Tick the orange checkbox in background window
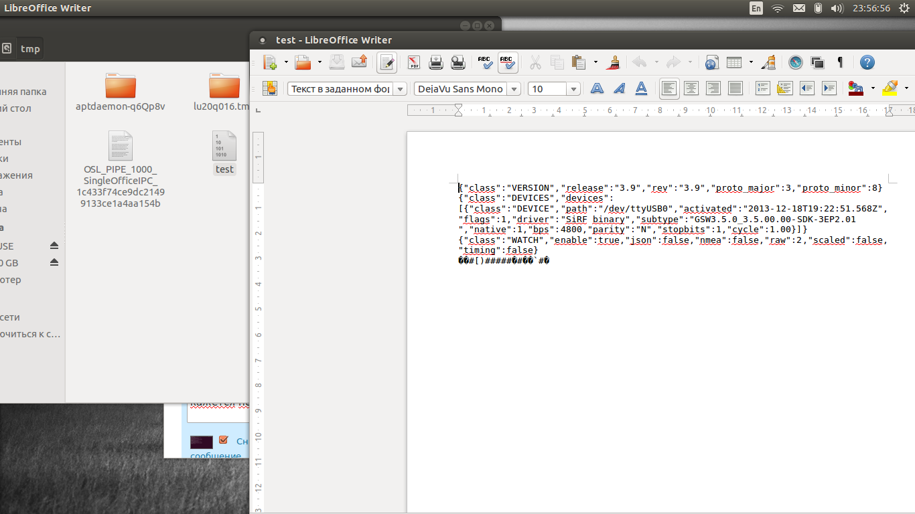The width and height of the screenshot is (915, 514). tap(224, 440)
